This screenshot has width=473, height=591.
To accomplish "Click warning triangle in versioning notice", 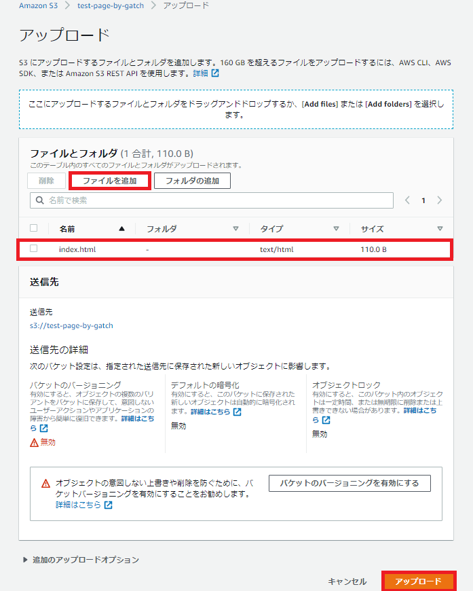I will pos(45,483).
